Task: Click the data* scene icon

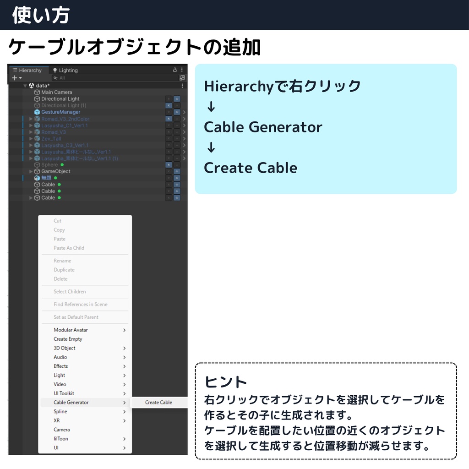Action: point(31,85)
